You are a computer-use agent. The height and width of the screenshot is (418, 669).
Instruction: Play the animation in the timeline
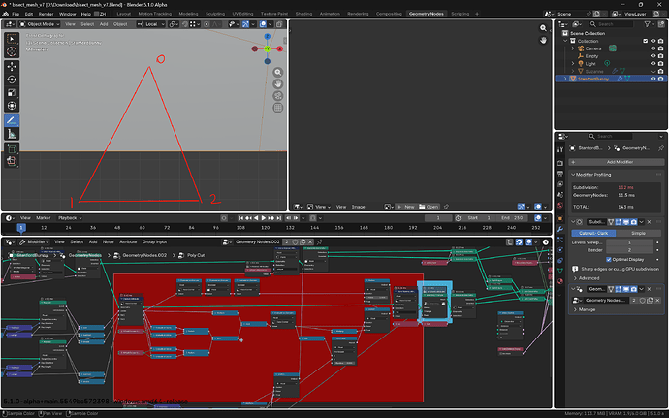coord(264,218)
